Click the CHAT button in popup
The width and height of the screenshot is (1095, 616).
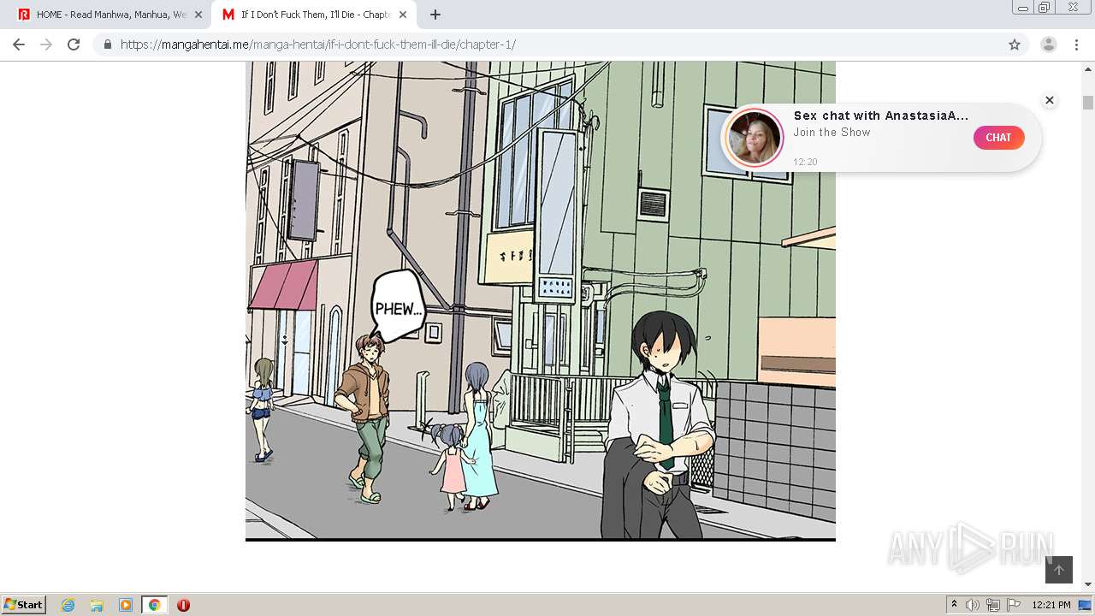pyautogui.click(x=998, y=137)
